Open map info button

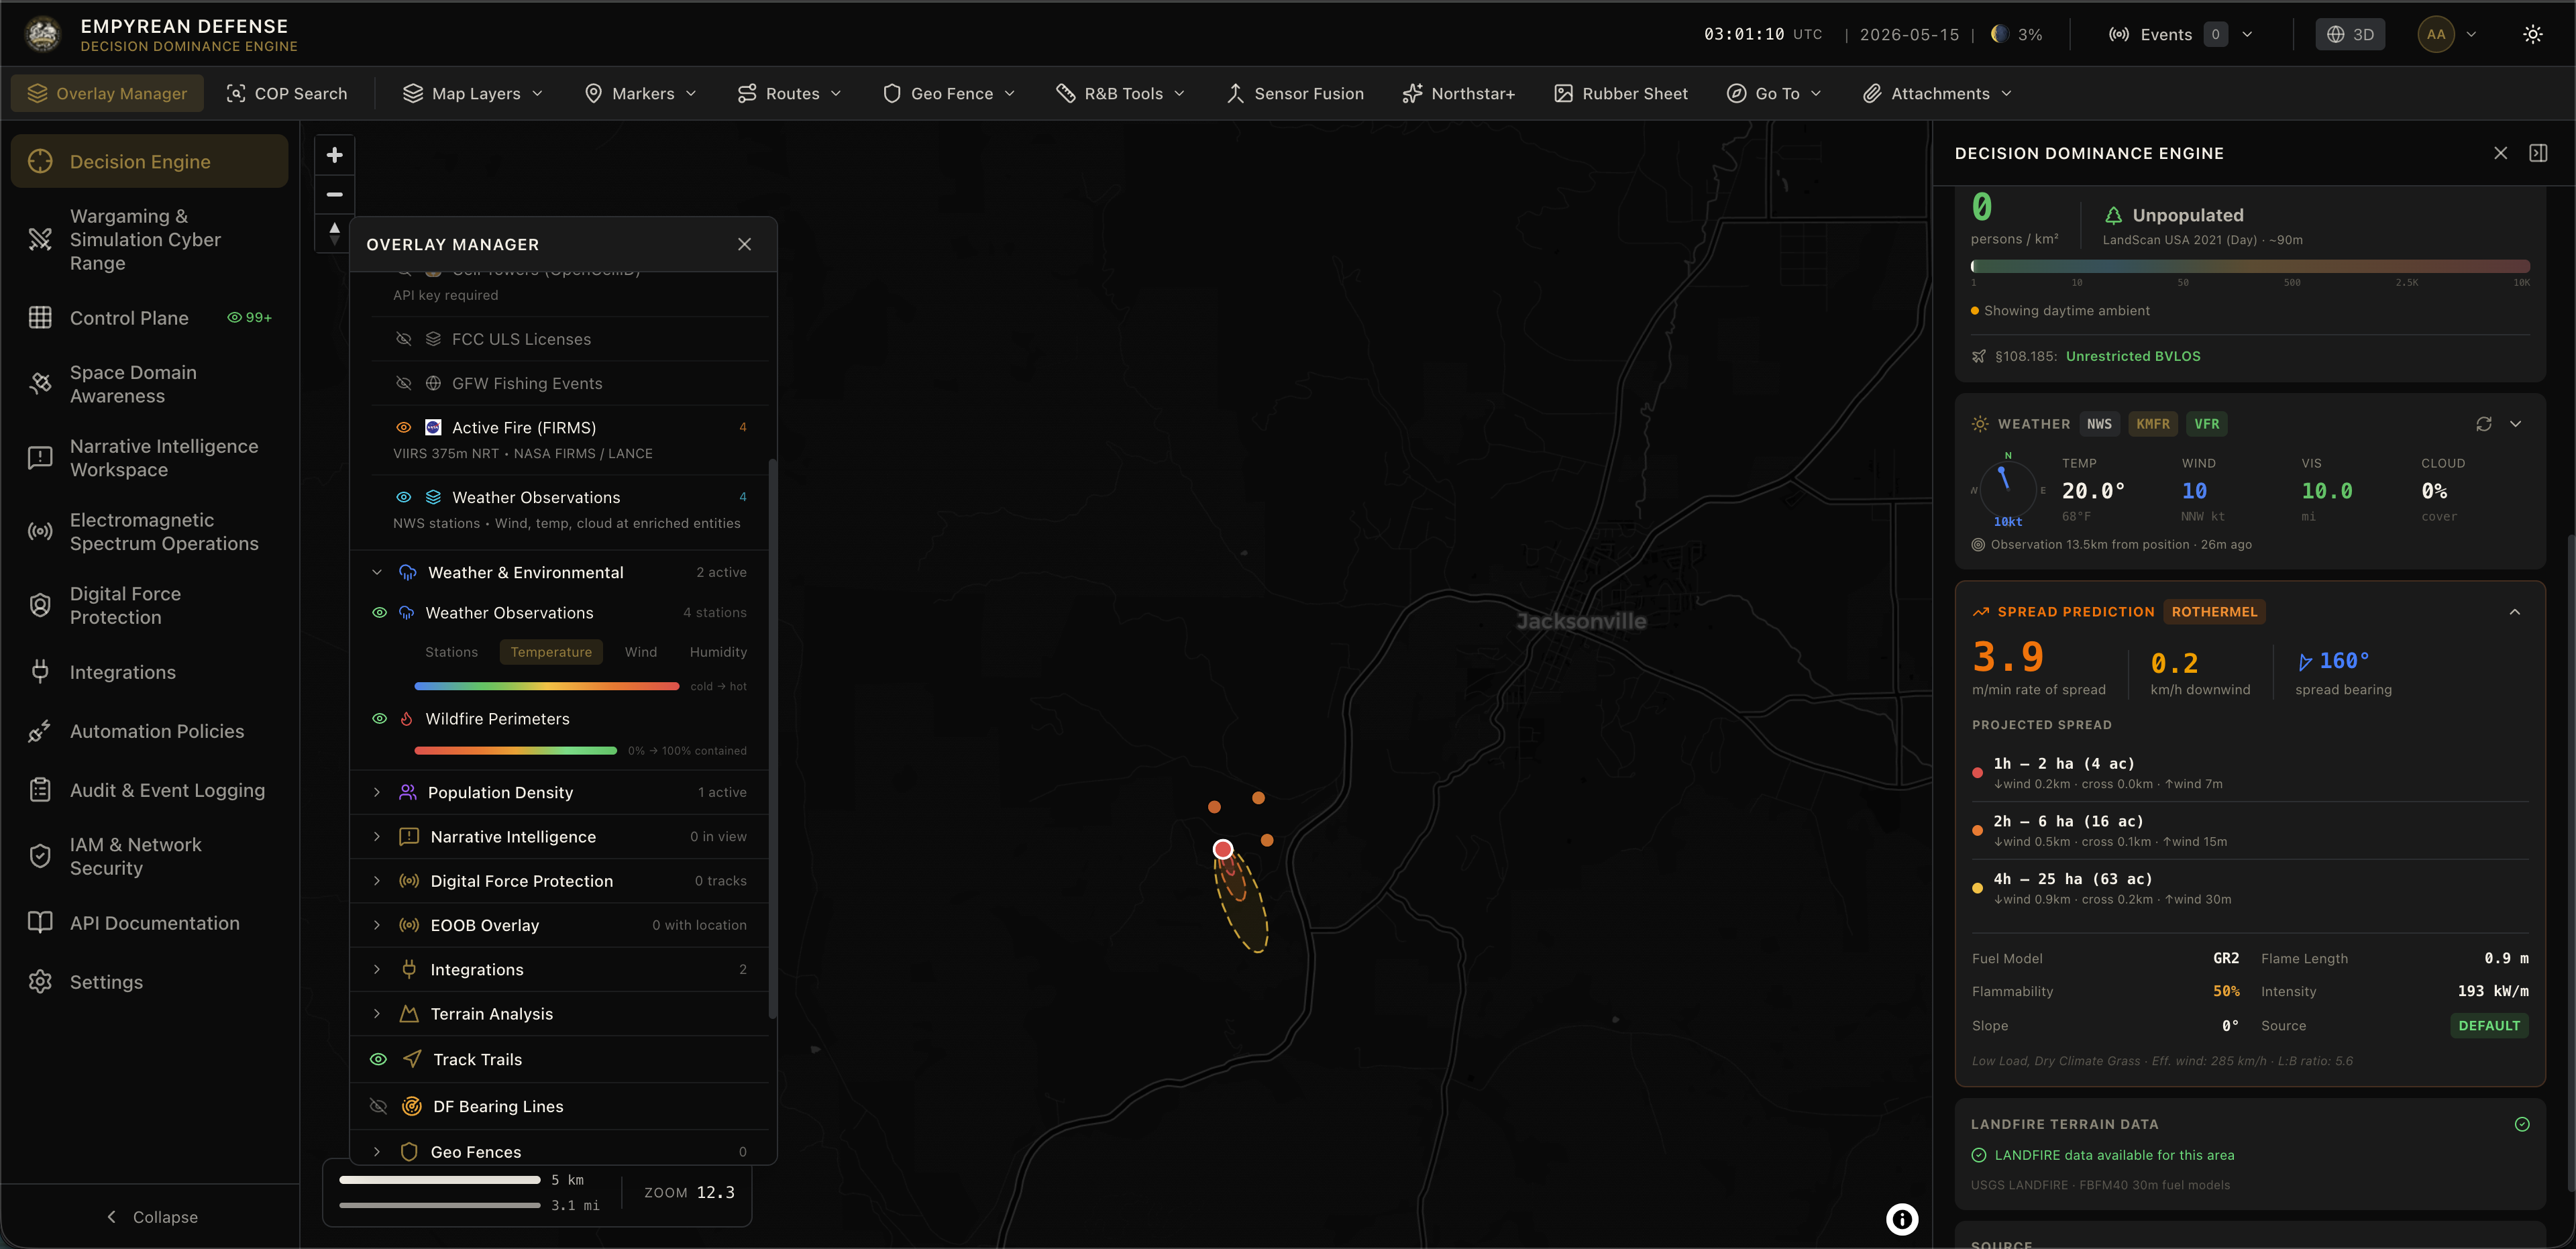point(1902,1219)
